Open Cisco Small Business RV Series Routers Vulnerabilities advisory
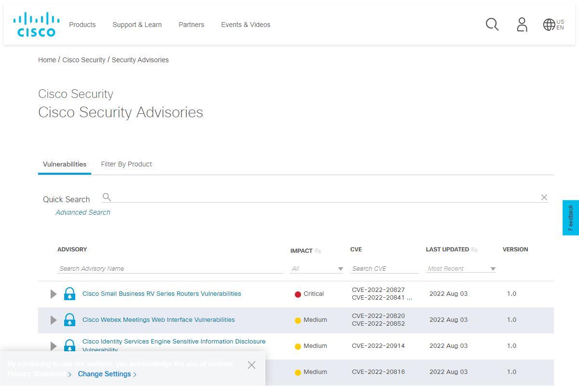The image size is (579, 386). (162, 293)
